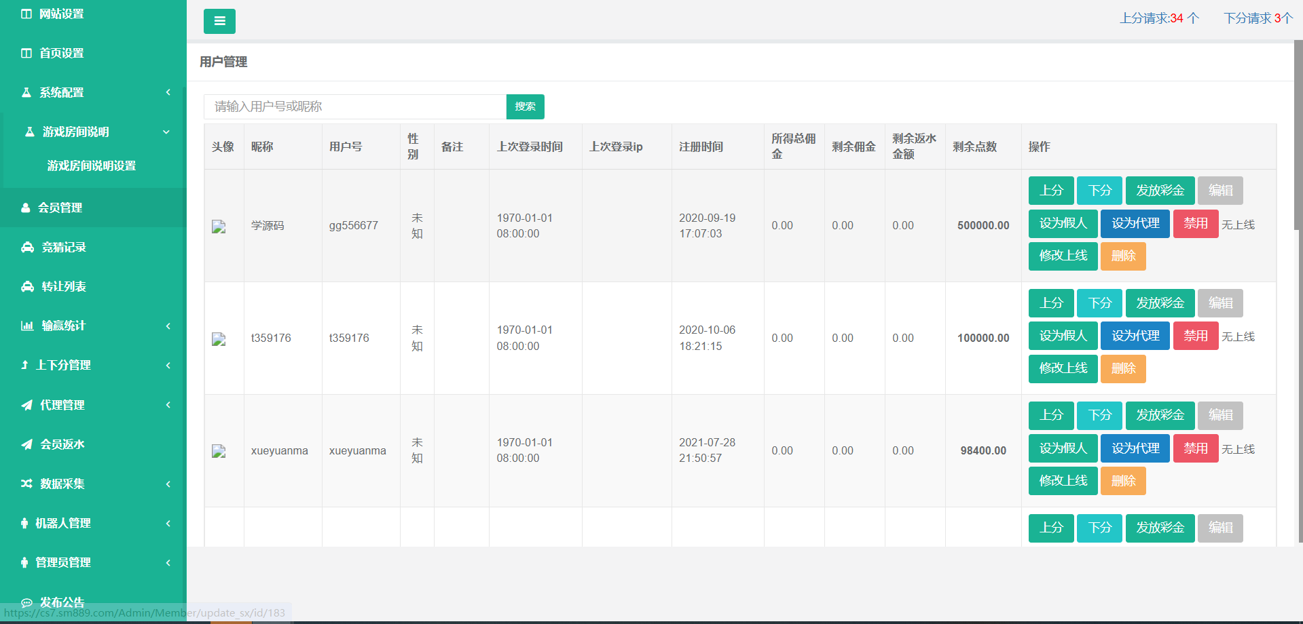
Task: Click 删除 button for user gg556677
Action: [x=1122, y=256]
